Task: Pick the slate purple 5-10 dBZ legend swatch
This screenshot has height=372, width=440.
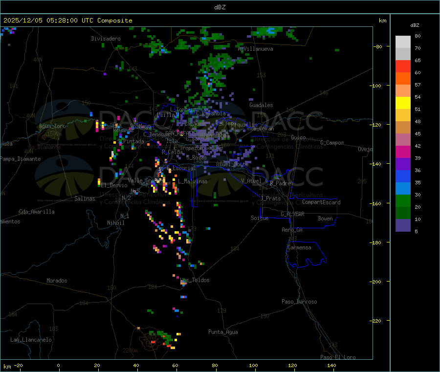Action: point(403,225)
